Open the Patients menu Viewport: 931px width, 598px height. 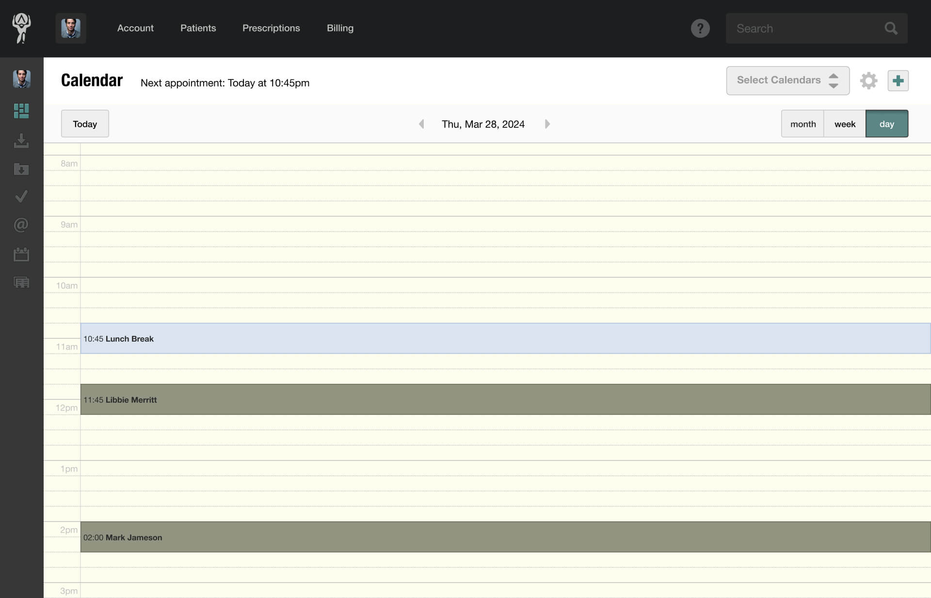(x=198, y=28)
